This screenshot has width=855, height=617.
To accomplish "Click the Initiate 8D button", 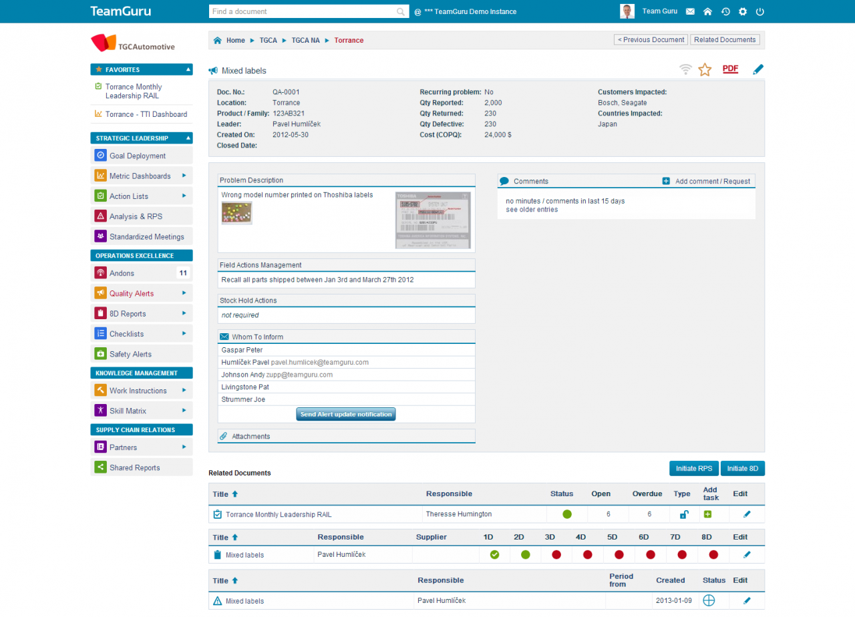I will pyautogui.click(x=743, y=468).
